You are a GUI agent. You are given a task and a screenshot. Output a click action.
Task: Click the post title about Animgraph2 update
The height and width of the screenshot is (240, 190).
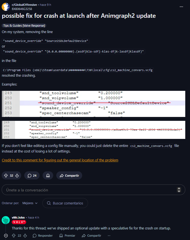pos(79,16)
